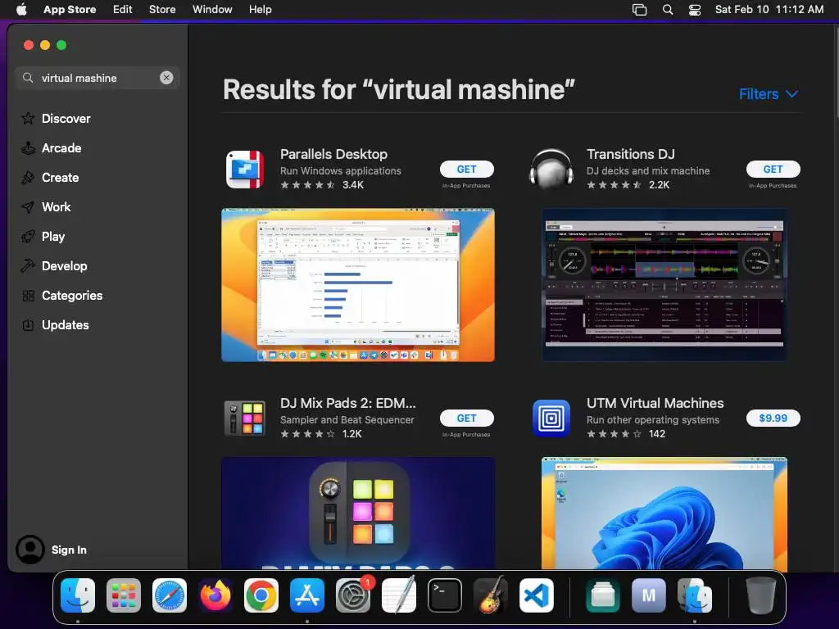
Task: View DJ Mix Pads 2 preview image
Action: click(358, 513)
